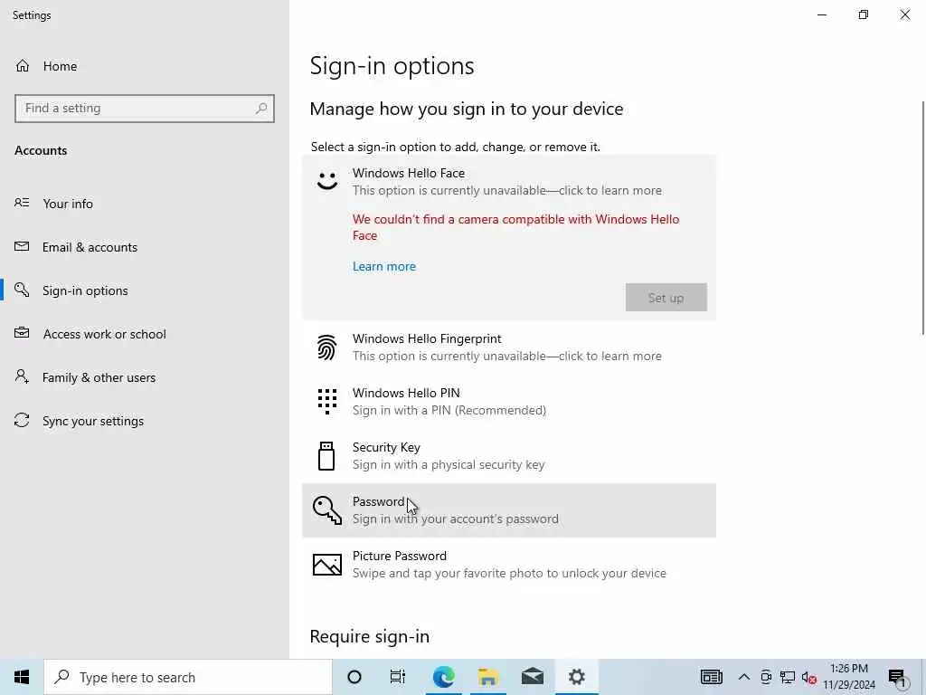Click the Meet Now tray icon

pos(766,677)
